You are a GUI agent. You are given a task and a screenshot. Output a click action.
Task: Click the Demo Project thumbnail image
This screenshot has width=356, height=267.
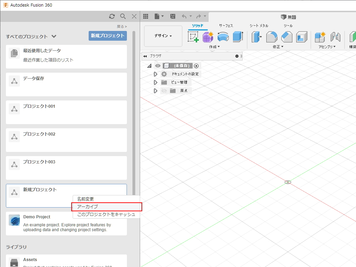[x=14, y=220]
